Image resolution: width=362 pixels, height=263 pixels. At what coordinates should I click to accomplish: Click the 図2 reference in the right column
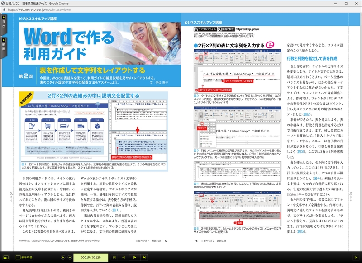tap(307, 114)
